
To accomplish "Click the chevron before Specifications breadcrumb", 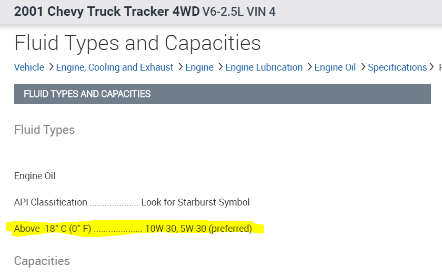I will tap(363, 67).
